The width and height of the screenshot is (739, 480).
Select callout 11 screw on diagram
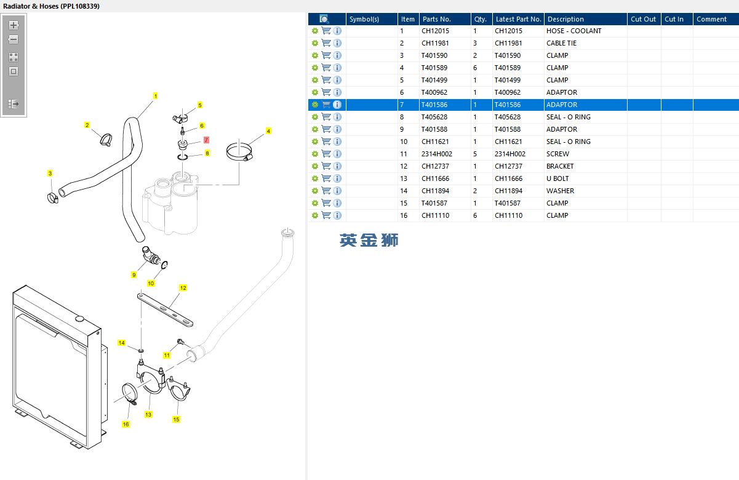[x=167, y=356]
